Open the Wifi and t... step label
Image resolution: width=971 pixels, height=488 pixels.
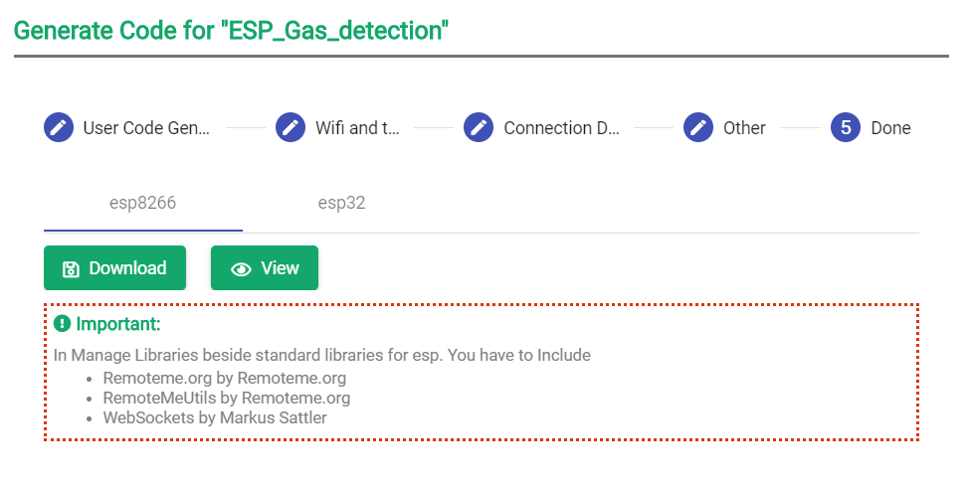tap(357, 128)
